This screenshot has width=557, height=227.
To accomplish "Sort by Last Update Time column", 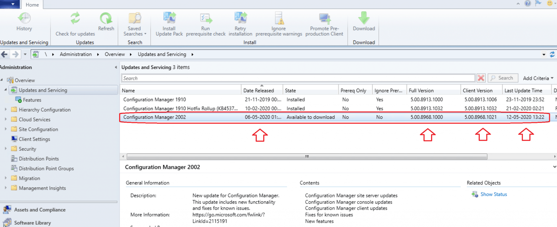I will [x=527, y=91].
